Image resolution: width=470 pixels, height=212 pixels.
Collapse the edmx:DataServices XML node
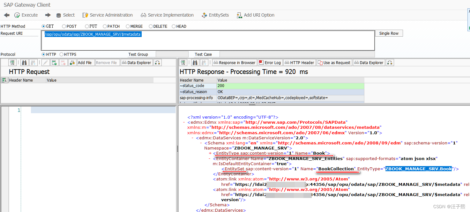click(193, 138)
